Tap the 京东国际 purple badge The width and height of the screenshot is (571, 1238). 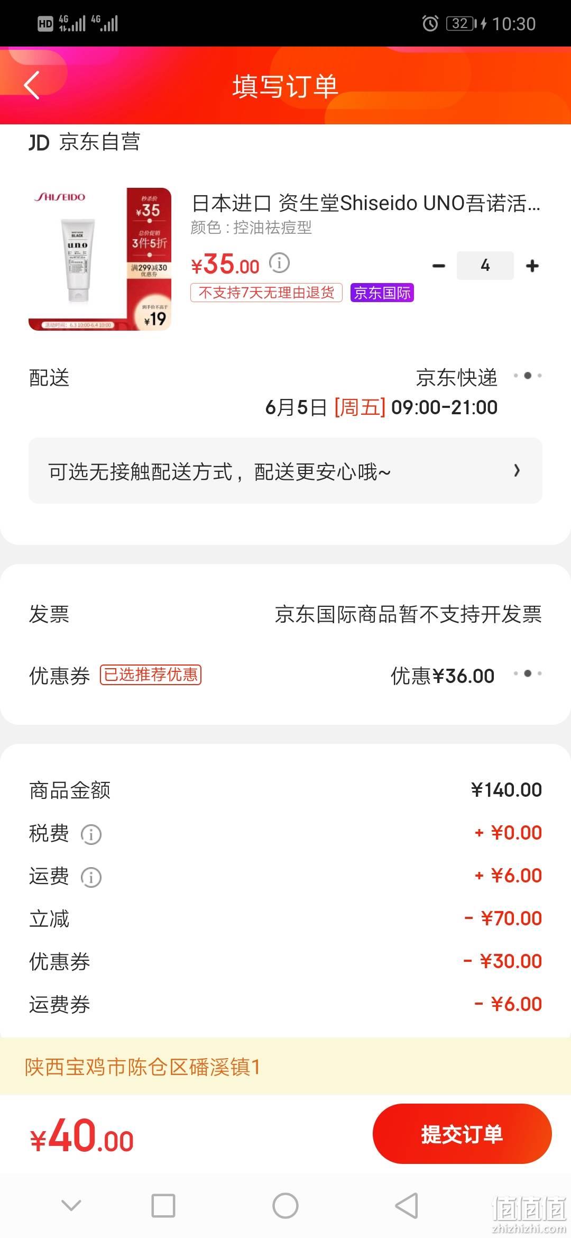point(382,293)
